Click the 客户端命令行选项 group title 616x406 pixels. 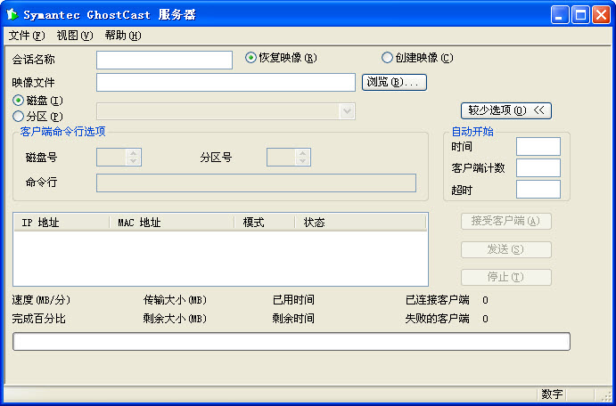coord(63,132)
